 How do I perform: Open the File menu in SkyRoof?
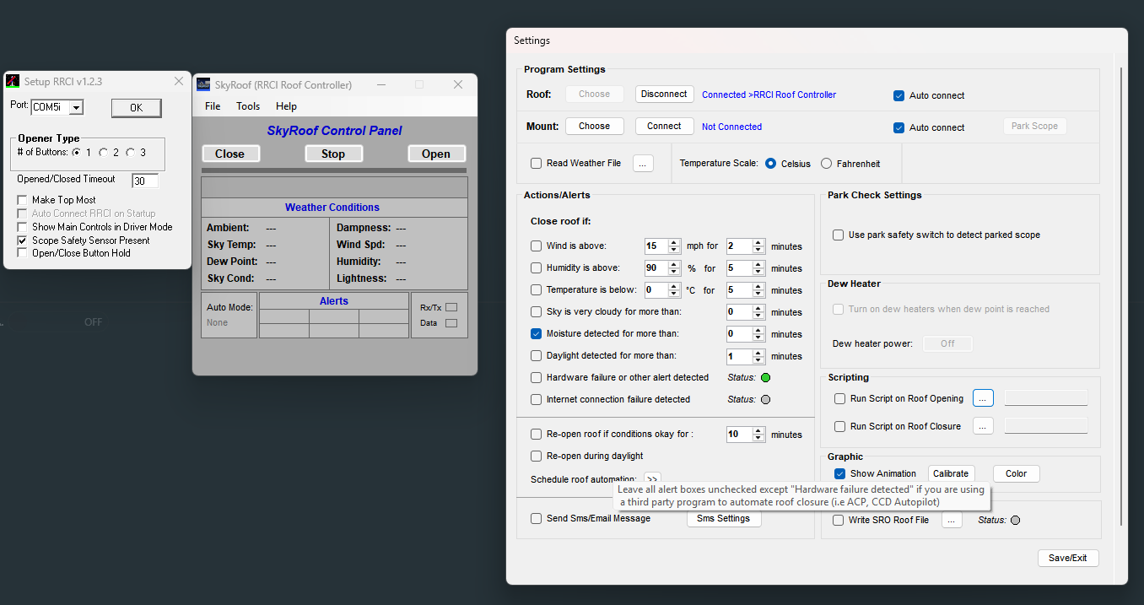pyautogui.click(x=213, y=106)
